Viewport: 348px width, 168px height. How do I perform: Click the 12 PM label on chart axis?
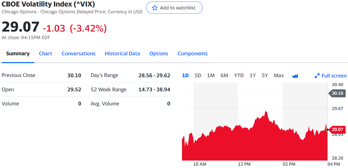tap(244, 164)
